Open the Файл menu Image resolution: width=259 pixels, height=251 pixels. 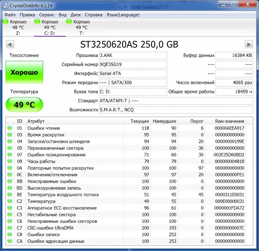(x=10, y=15)
